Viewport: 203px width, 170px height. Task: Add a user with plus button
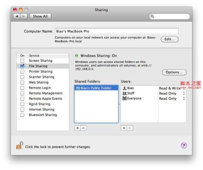(124, 128)
